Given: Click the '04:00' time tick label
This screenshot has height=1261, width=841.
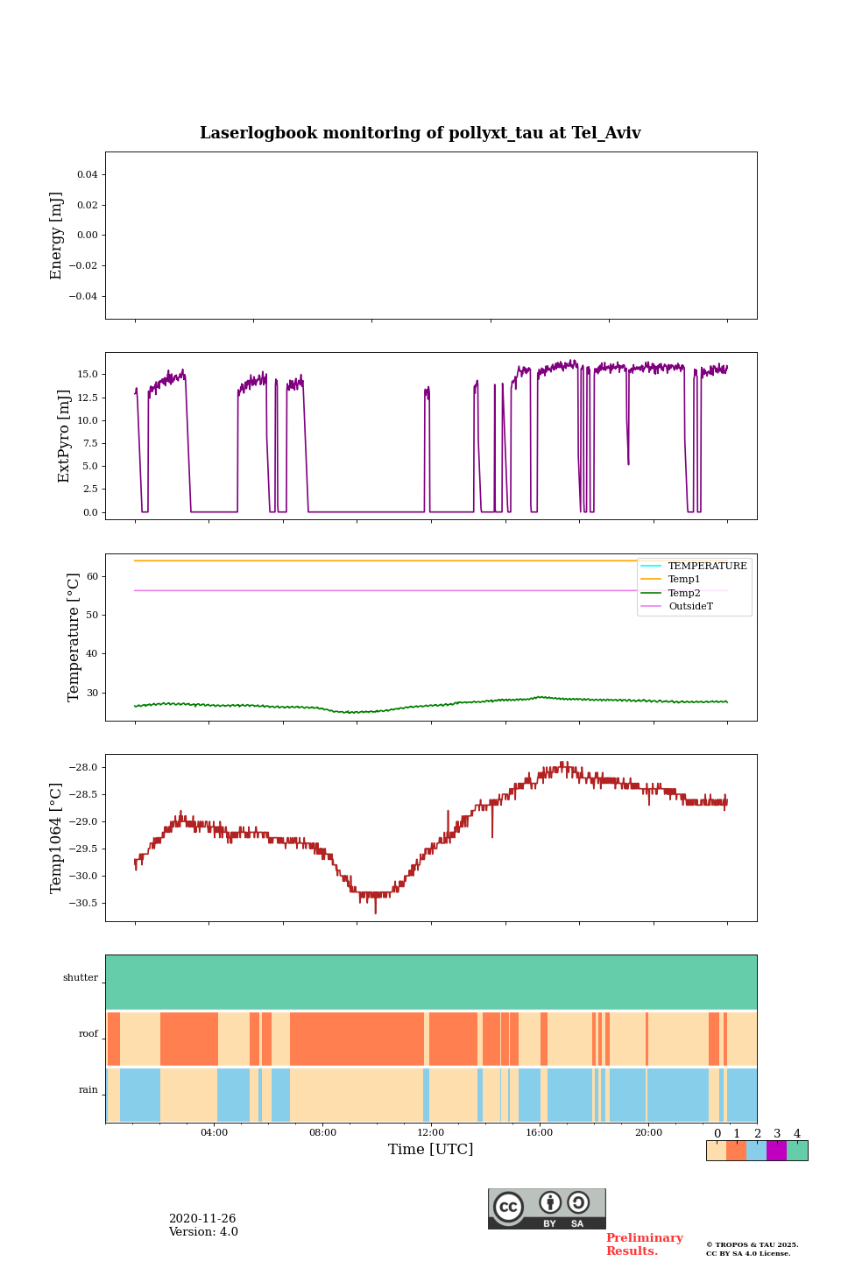Looking at the screenshot, I should [x=214, y=1133].
